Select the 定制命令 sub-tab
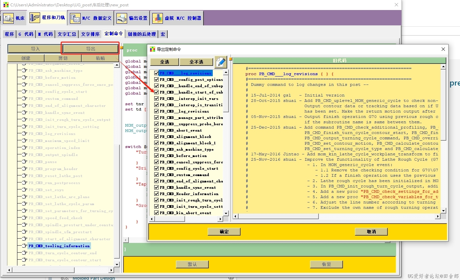 click(x=114, y=33)
